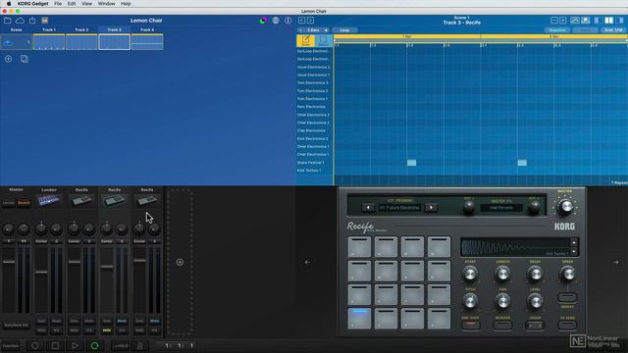628x353 pixels.
Task: Click the blue-lit drum pad on Recife
Action: click(x=359, y=319)
